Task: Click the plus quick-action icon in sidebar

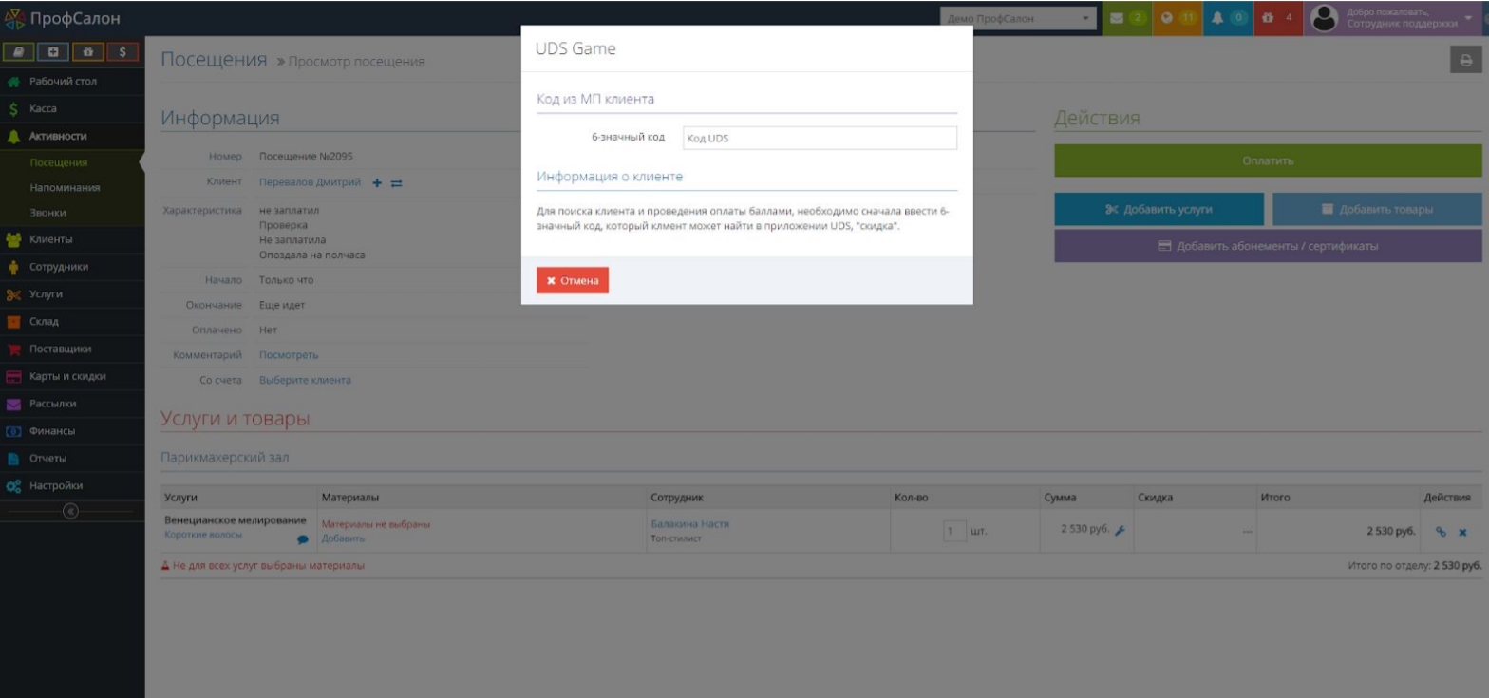Action: (54, 50)
